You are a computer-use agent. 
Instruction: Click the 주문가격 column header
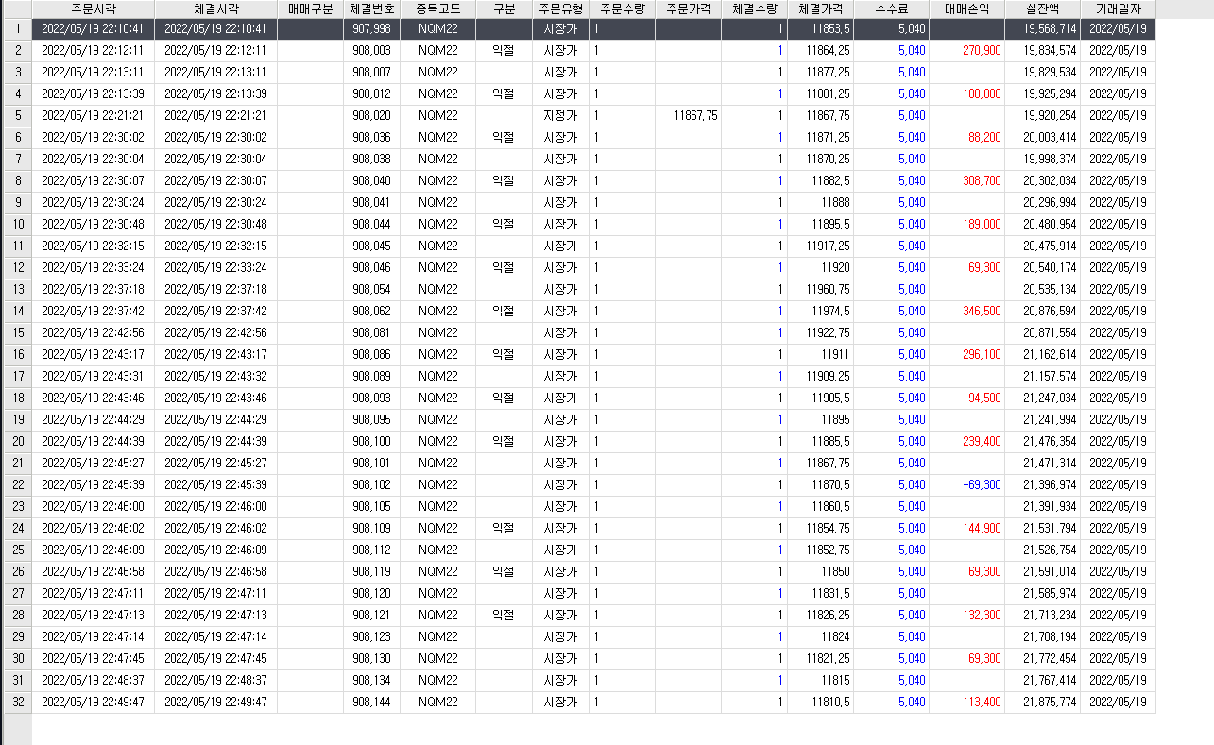[688, 8]
